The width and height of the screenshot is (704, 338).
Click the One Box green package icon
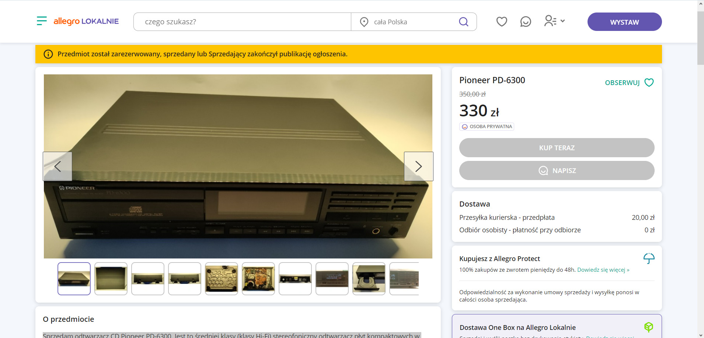(649, 327)
